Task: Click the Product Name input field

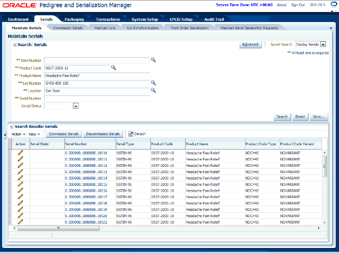Action: [97, 76]
